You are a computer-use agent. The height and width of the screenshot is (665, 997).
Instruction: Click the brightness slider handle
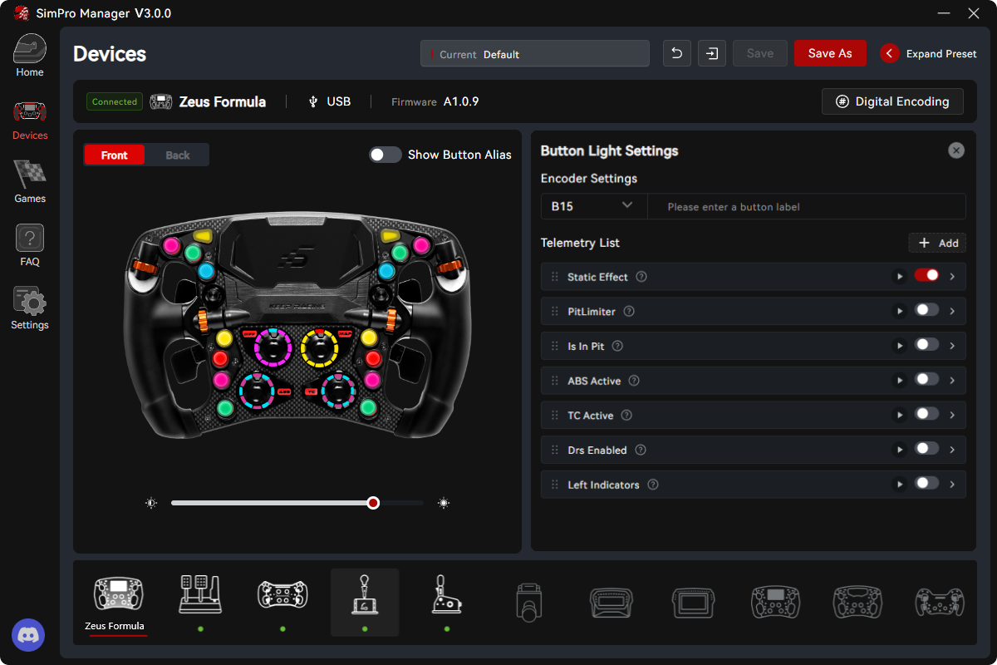pyautogui.click(x=373, y=503)
